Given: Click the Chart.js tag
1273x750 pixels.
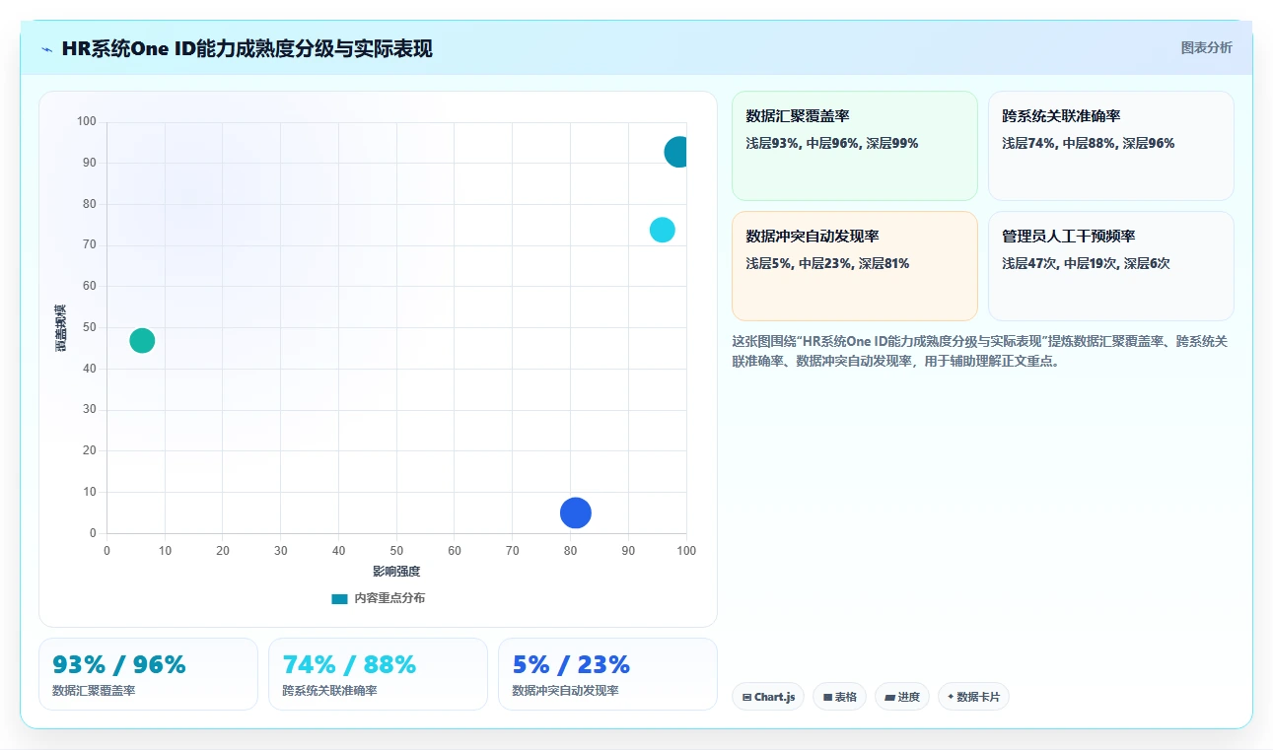Looking at the screenshot, I should tap(768, 697).
